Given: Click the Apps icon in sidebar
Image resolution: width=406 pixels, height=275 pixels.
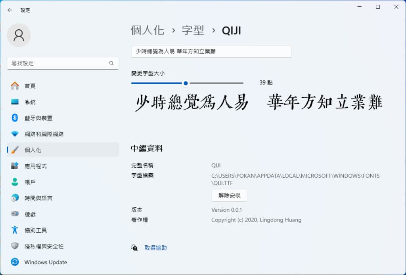Looking at the screenshot, I should coord(15,166).
